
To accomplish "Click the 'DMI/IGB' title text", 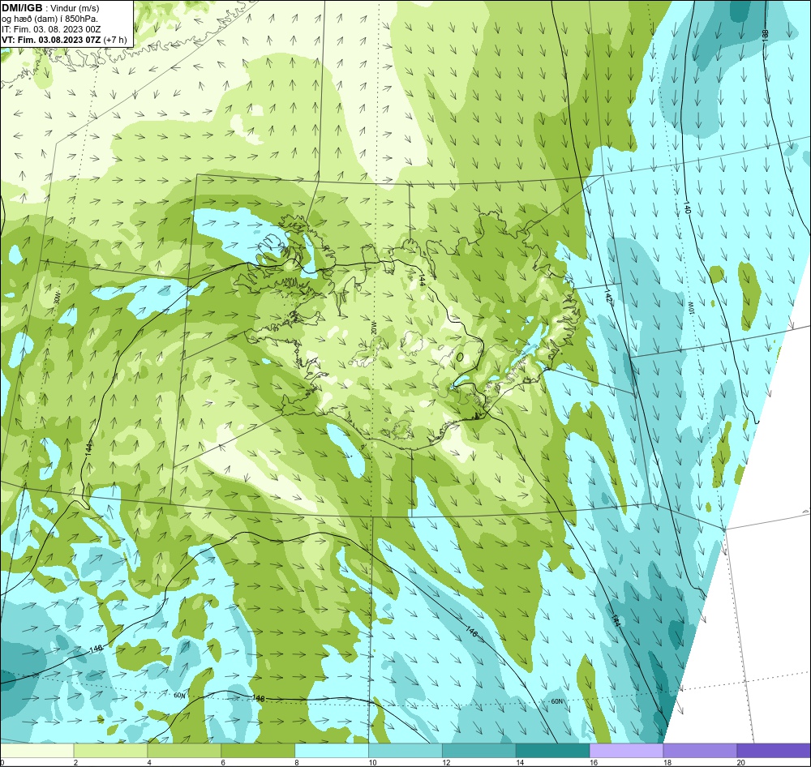I will point(22,8).
